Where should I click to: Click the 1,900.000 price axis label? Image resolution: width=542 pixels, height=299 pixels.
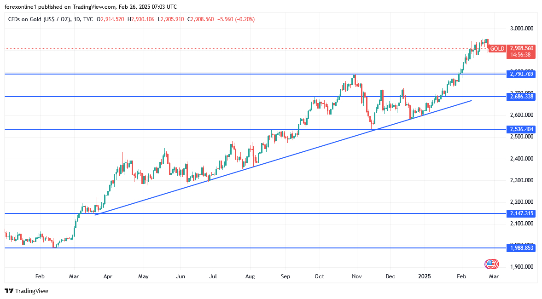[522, 267]
